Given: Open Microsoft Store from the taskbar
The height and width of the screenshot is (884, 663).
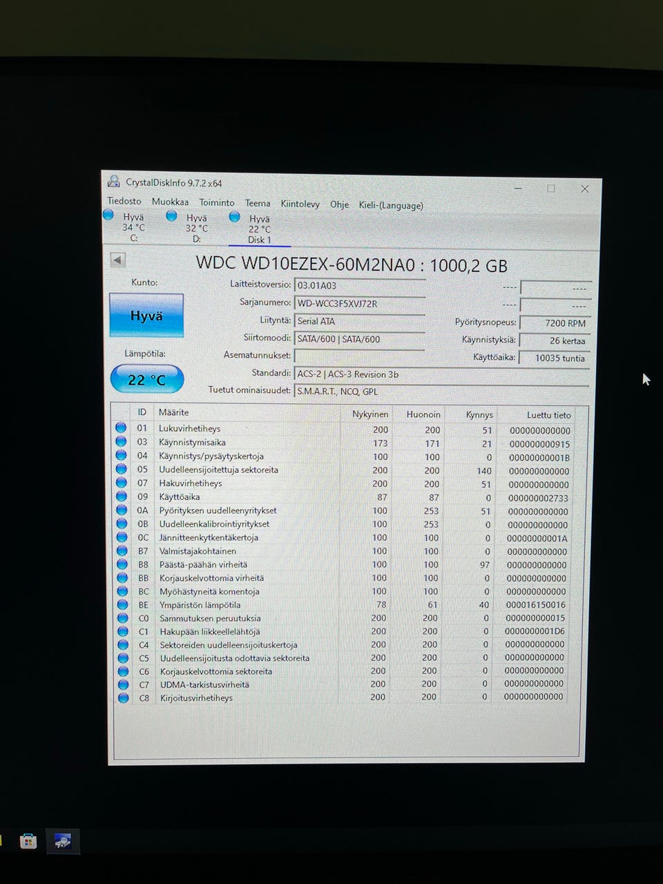Looking at the screenshot, I should [x=28, y=841].
